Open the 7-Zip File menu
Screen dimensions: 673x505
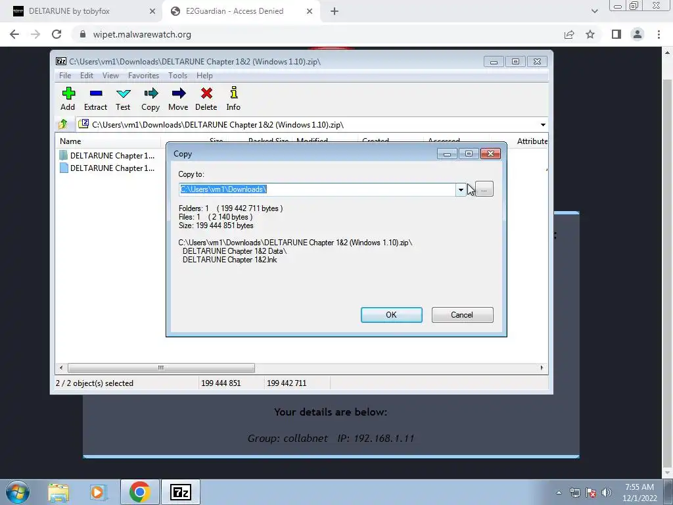pos(65,76)
